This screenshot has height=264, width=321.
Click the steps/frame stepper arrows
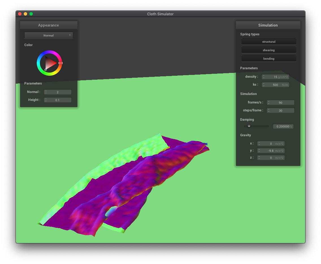269,111
